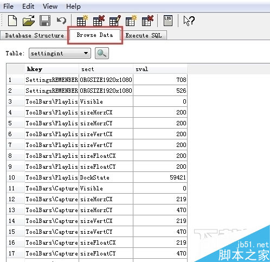The width and height of the screenshot is (270, 262).
Task: Open the SQL log window icon
Action: (168, 21)
